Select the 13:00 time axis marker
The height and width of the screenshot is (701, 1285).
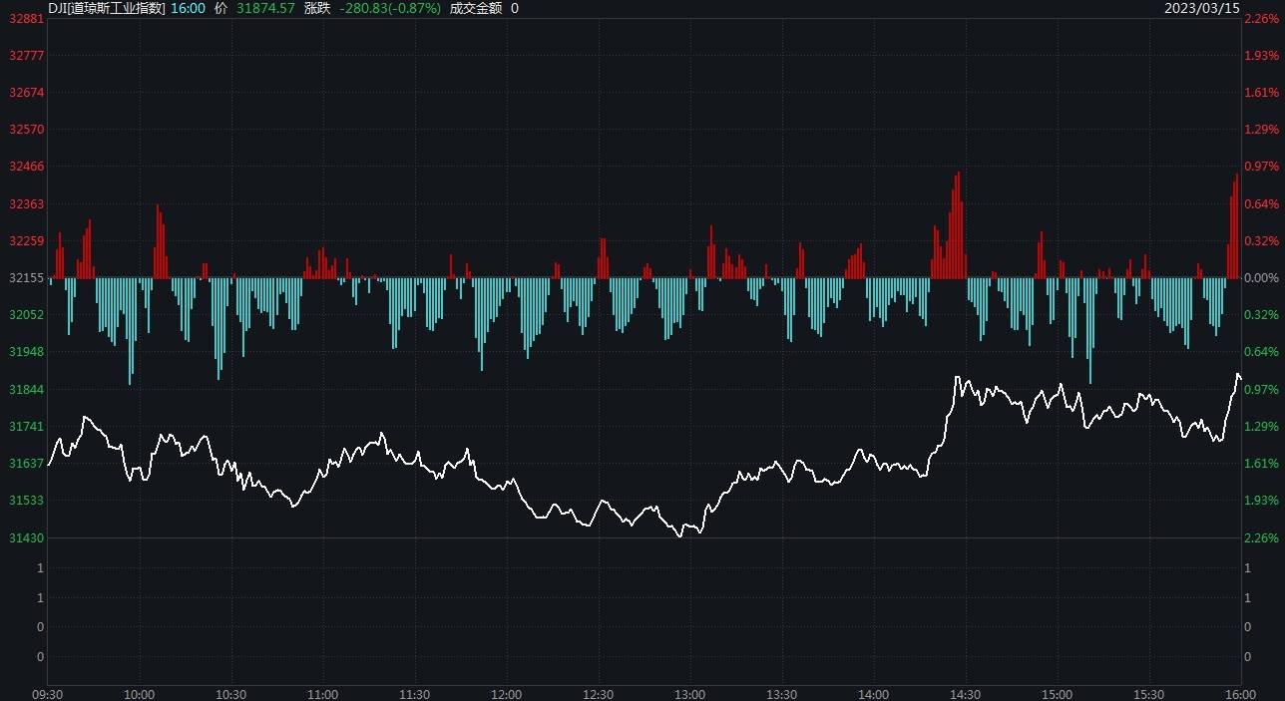click(689, 694)
